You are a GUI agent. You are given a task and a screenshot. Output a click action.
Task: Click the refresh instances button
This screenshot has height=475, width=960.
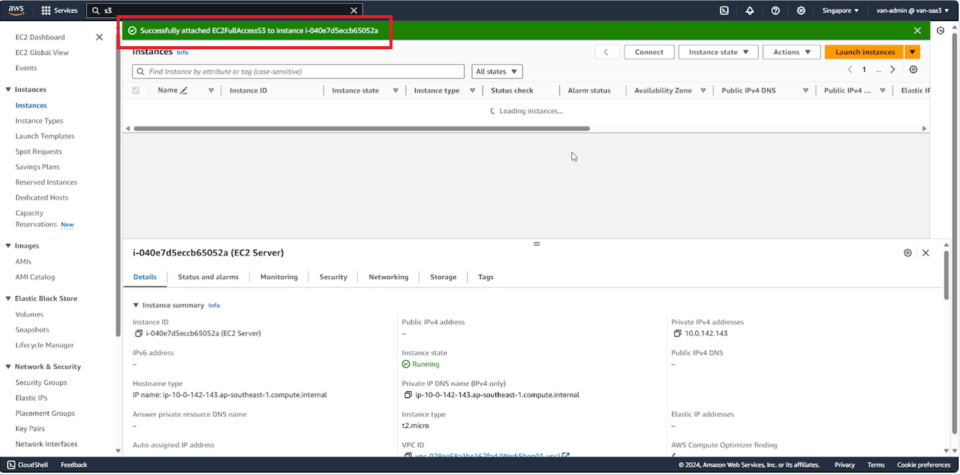coord(607,52)
